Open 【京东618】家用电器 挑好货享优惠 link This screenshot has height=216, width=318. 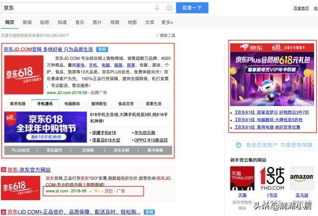pyautogui.click(x=266, y=127)
